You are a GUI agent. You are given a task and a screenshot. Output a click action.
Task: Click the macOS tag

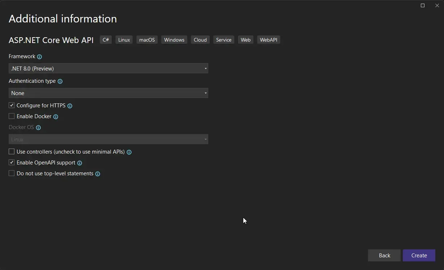tap(147, 40)
